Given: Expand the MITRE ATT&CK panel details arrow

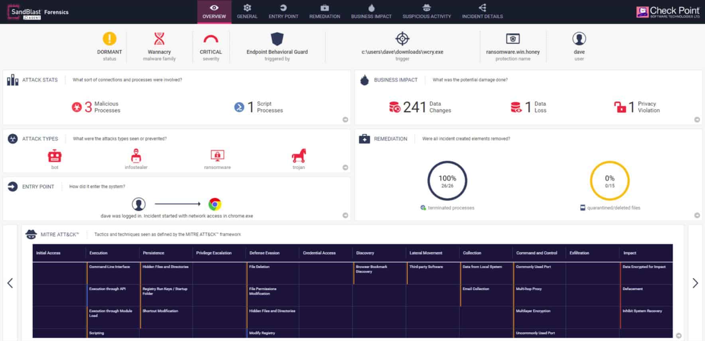Looking at the screenshot, I should pos(679,336).
